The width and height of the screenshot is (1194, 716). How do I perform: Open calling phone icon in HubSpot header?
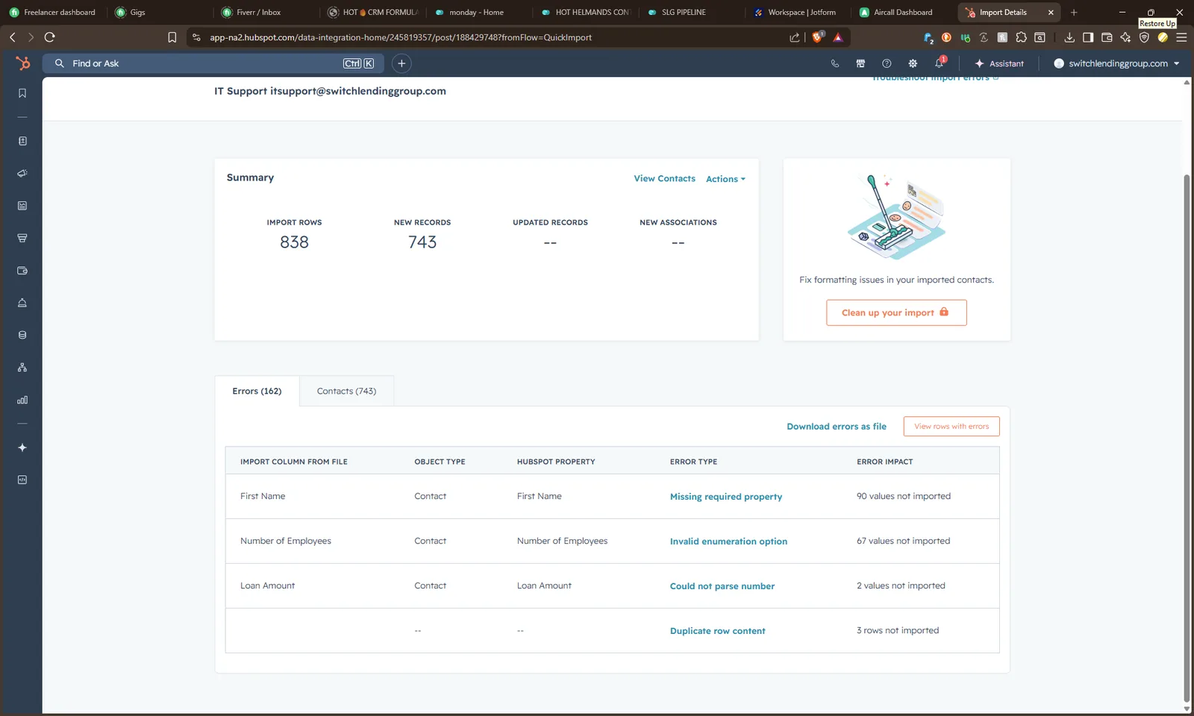pyautogui.click(x=835, y=63)
